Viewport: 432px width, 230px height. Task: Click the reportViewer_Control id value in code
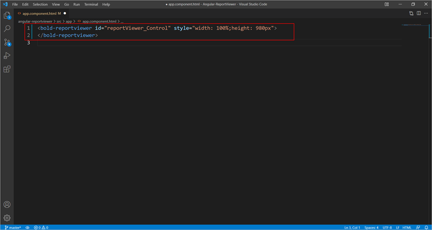137,28
